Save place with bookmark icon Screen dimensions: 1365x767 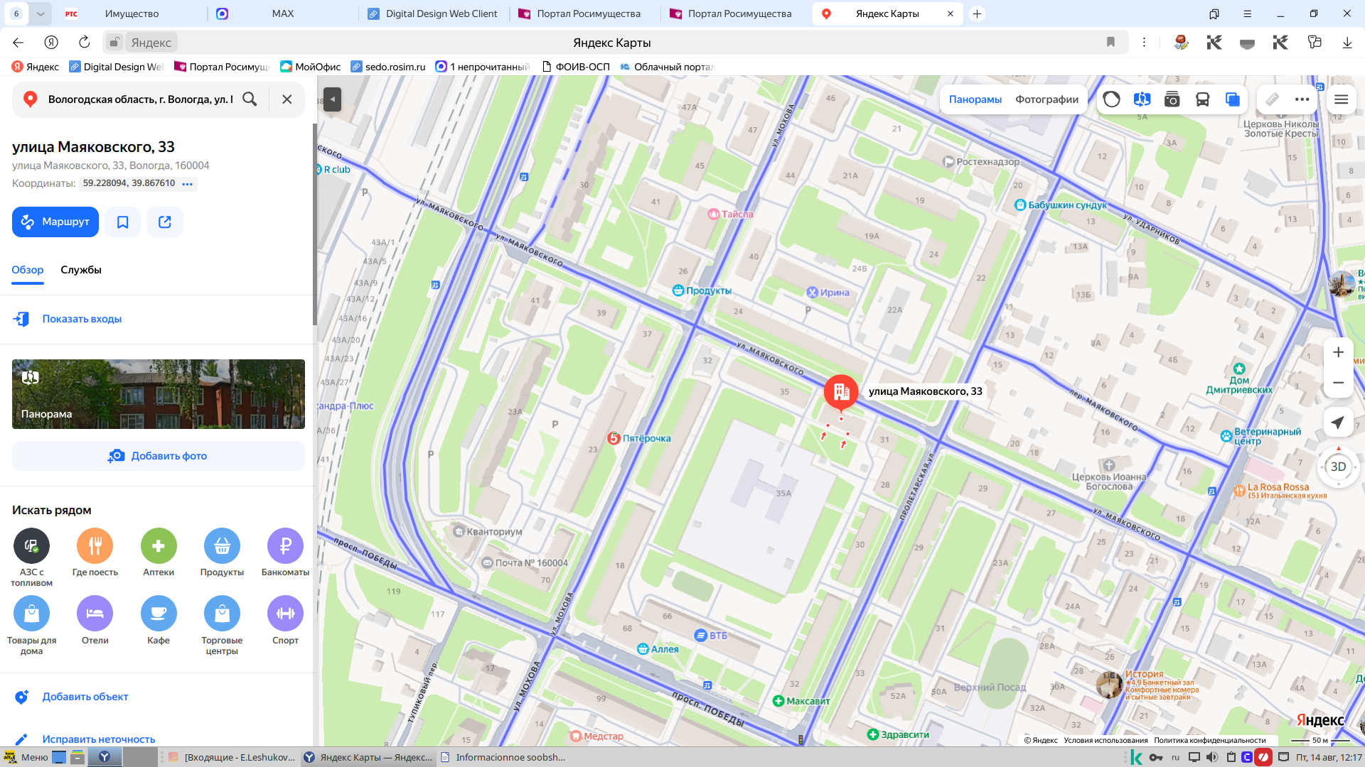(x=123, y=222)
